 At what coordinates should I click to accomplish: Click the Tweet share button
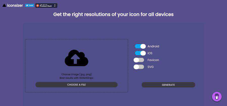[30, 5]
